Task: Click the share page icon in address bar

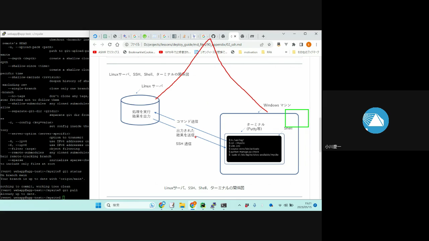Action: pyautogui.click(x=261, y=45)
